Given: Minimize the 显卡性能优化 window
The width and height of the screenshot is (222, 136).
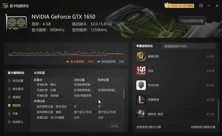Looking at the screenshot, I should tap(209, 6).
